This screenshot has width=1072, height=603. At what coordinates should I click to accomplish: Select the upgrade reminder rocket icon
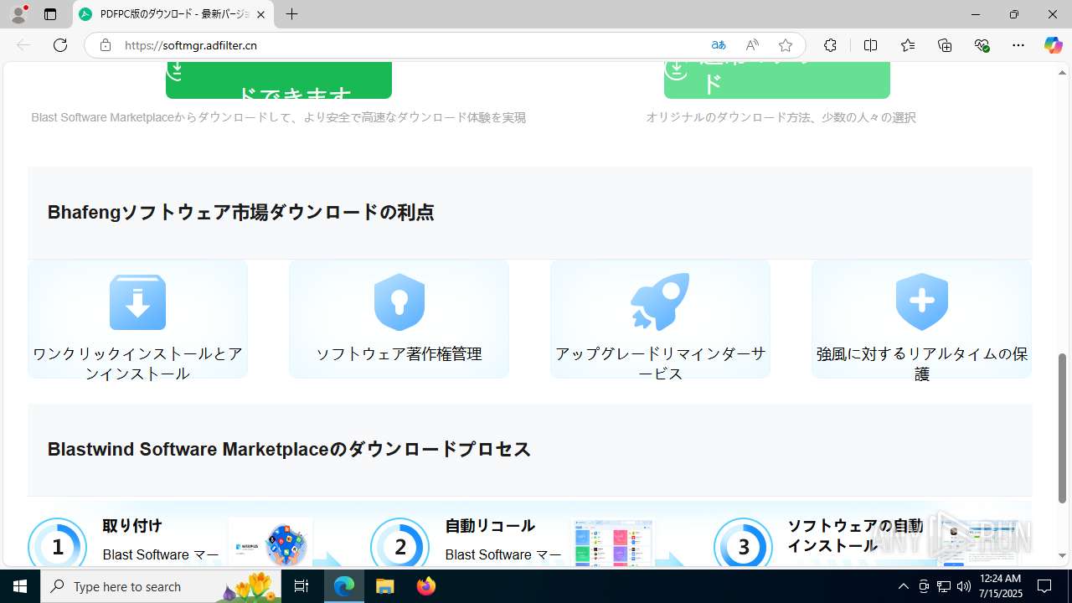[660, 301]
